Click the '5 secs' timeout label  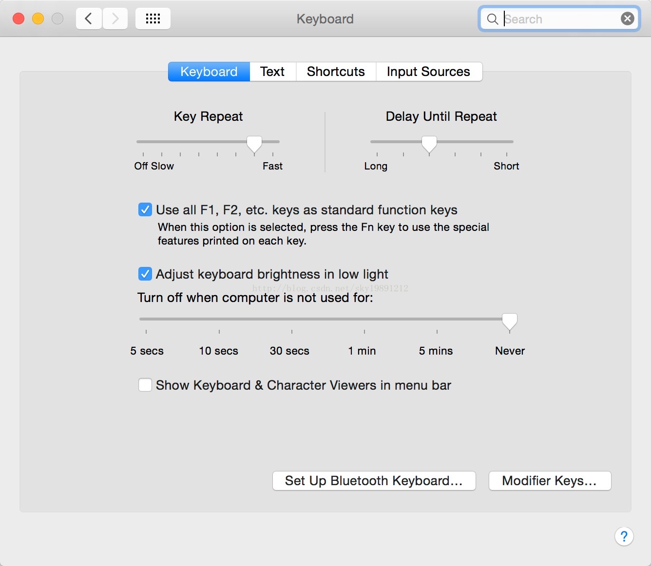[x=147, y=351]
